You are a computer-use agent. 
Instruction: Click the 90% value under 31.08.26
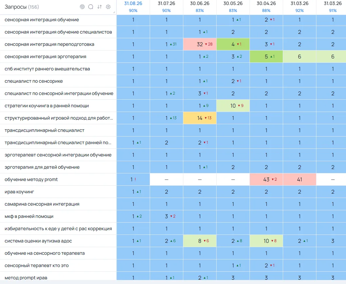pyautogui.click(x=133, y=11)
